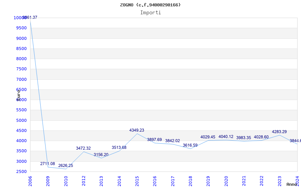This screenshot has width=301, height=188.
Task: Click the 5000 y-axis tick label
Action: (21, 120)
